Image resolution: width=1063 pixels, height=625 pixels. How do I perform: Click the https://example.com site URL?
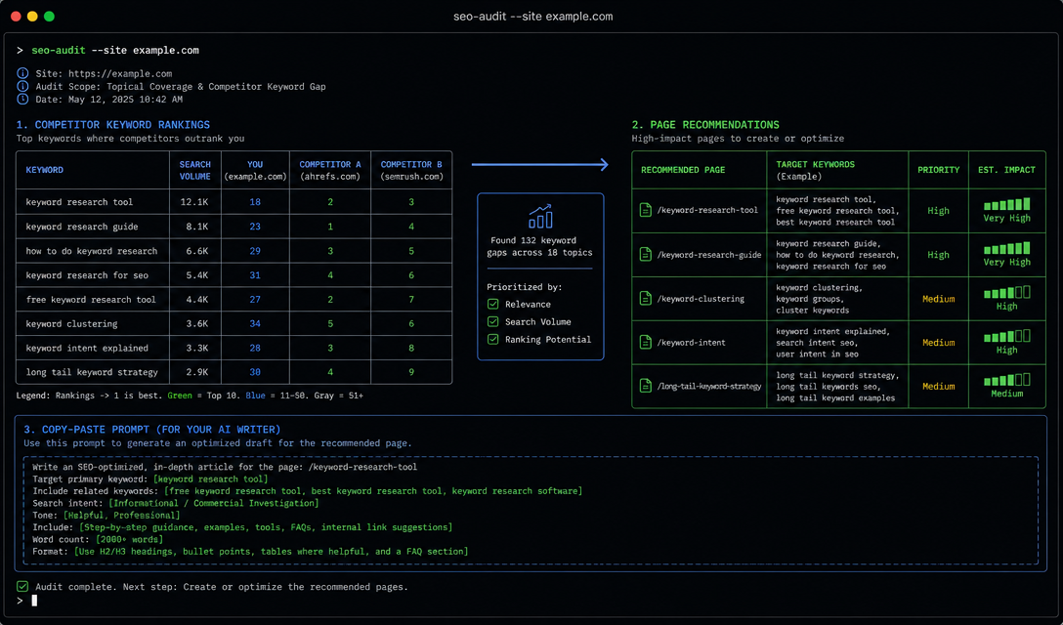(x=120, y=73)
